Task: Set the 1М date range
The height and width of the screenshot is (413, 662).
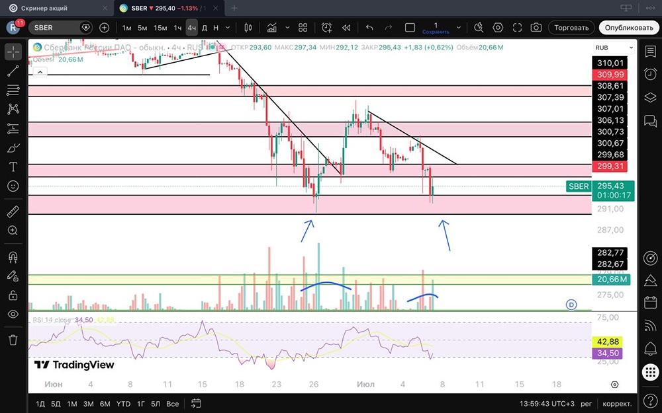Action: [x=72, y=404]
